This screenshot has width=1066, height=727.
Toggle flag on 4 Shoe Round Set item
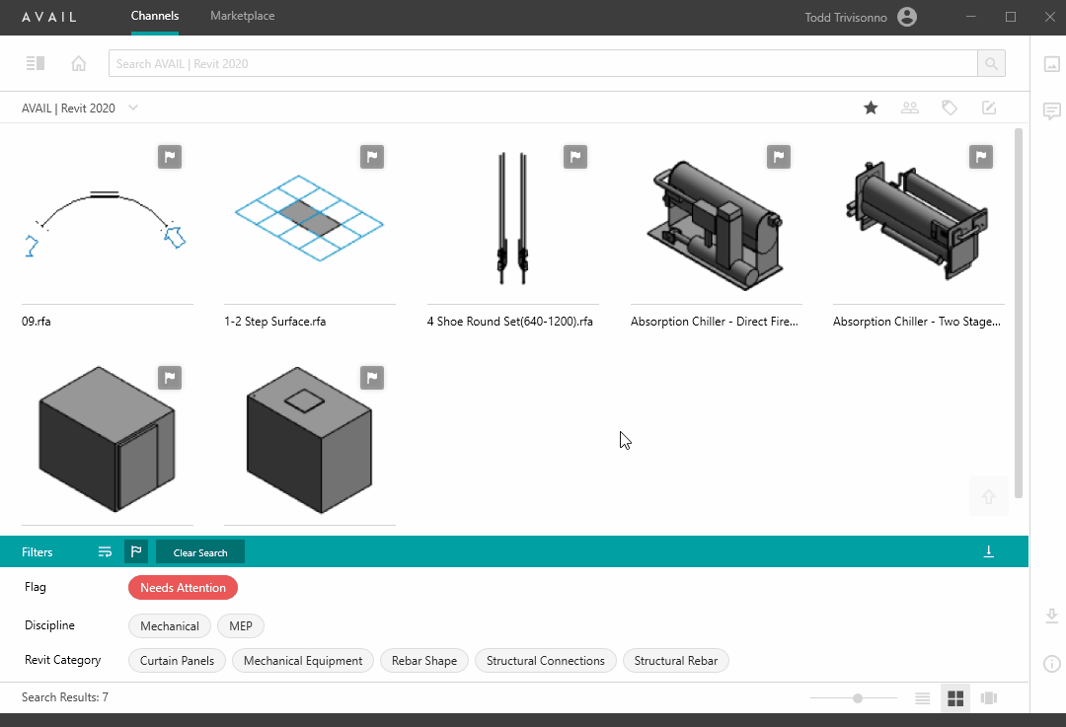point(575,157)
